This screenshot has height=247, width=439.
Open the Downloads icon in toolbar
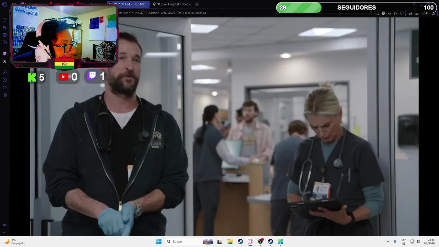(417, 13)
